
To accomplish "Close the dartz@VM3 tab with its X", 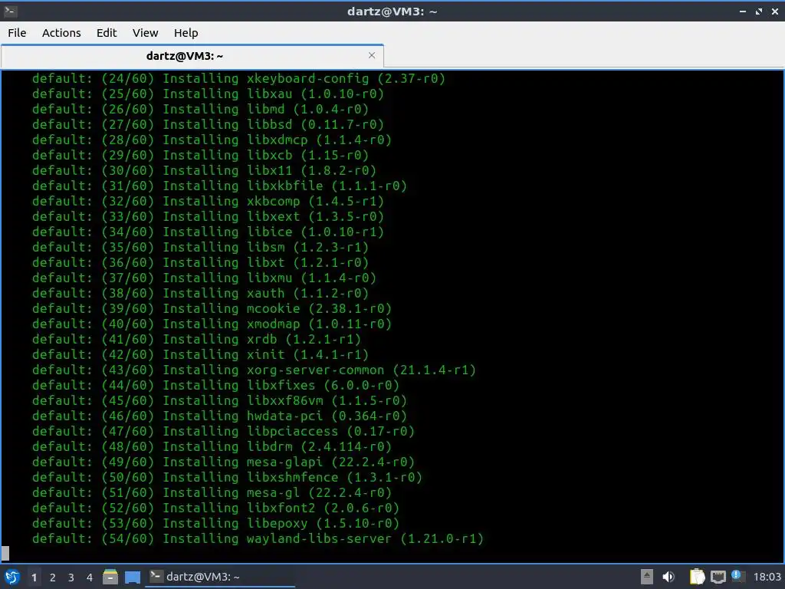I will pyautogui.click(x=372, y=55).
